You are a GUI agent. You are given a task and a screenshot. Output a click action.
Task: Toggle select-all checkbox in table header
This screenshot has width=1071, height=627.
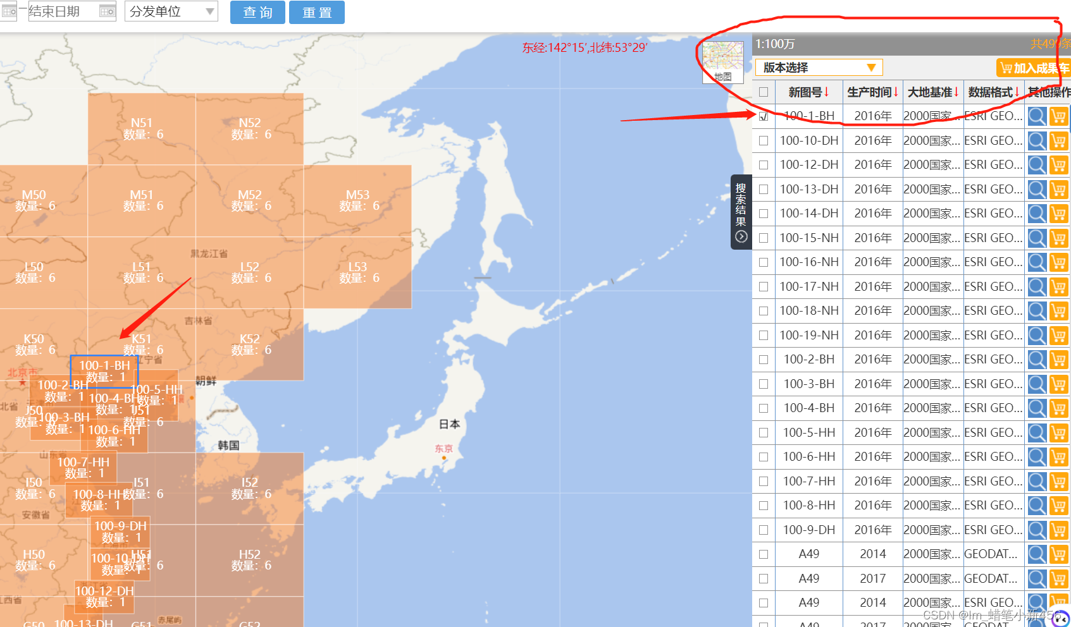pos(764,92)
